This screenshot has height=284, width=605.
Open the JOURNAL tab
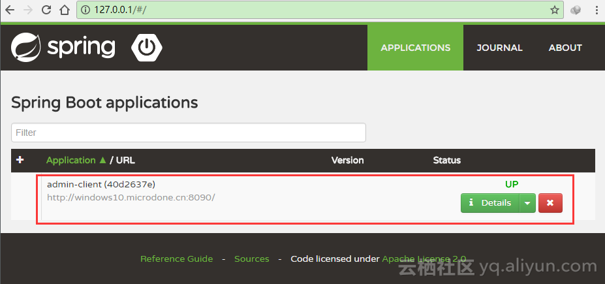[499, 48]
